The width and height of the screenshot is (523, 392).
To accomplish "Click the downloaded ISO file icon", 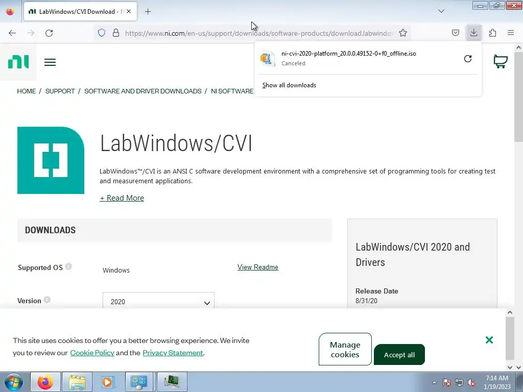I will pos(268,59).
